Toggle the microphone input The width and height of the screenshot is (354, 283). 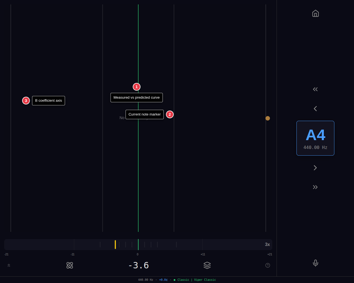pos(315,263)
